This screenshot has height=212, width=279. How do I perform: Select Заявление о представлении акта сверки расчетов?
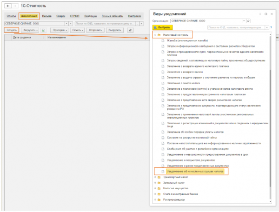coord(204,100)
